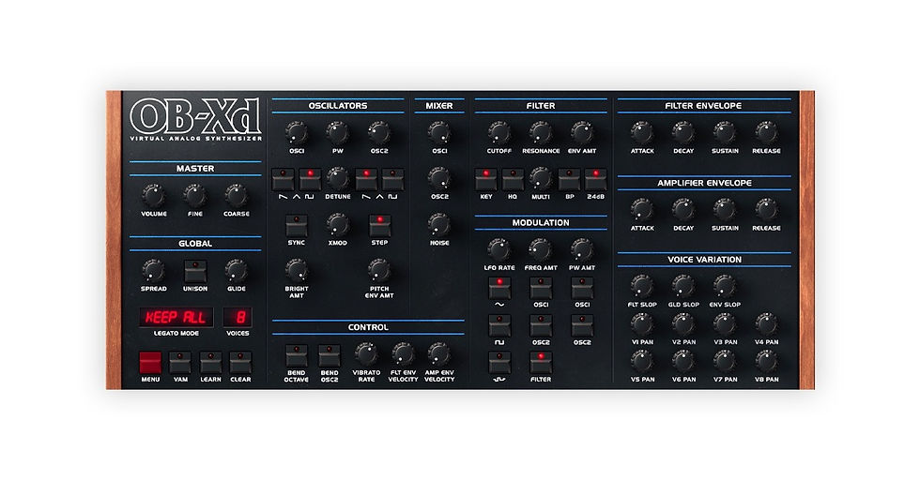The image size is (920, 480).
Task: Click the BRIGHT AMT knob
Action: click(x=297, y=271)
